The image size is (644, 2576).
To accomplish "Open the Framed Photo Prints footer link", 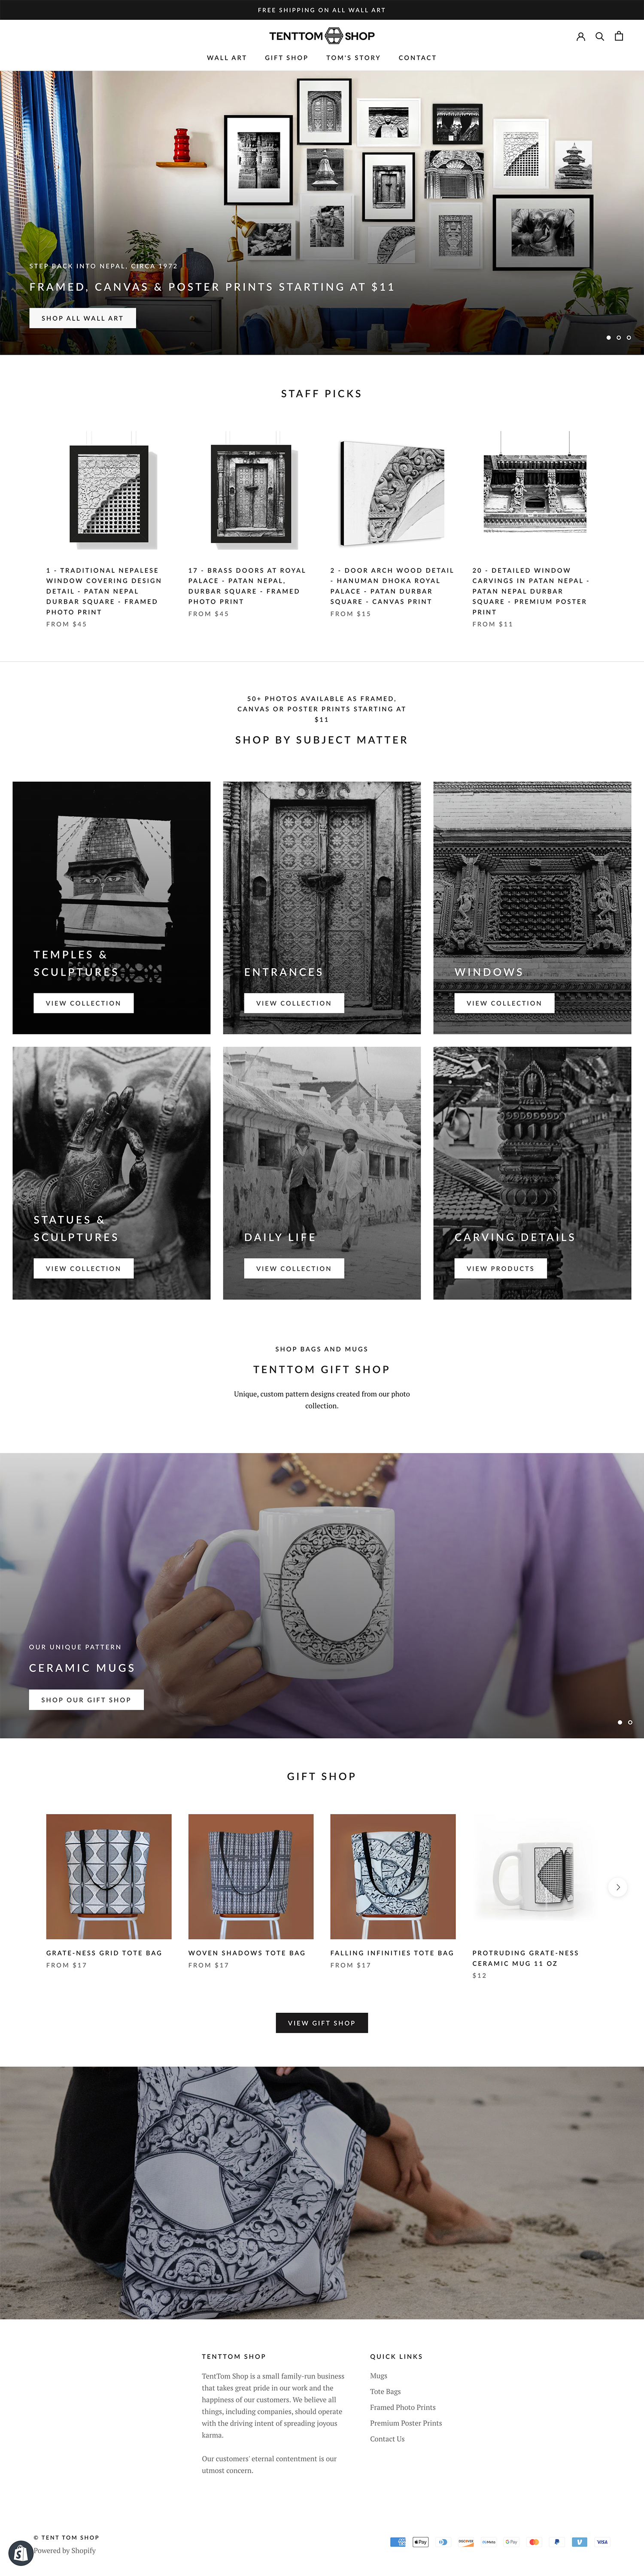I will pos(402,2407).
